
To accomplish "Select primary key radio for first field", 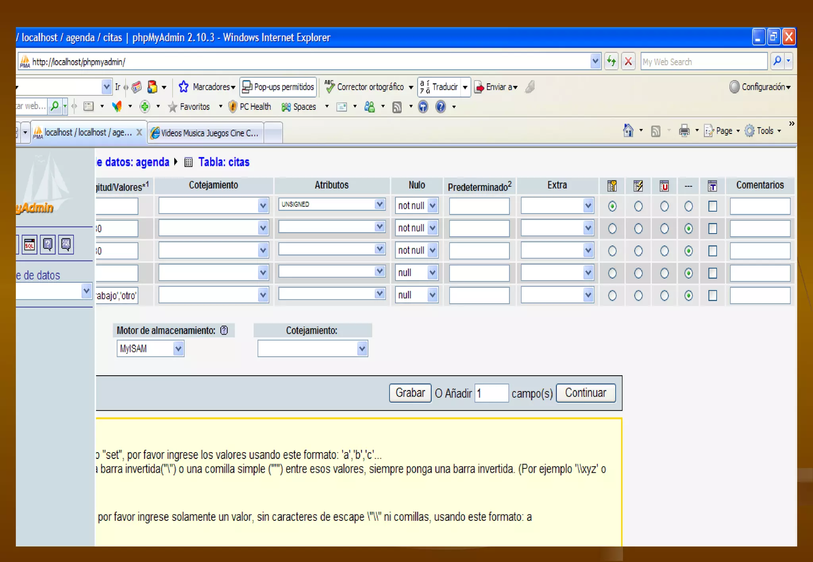I will (x=612, y=206).
